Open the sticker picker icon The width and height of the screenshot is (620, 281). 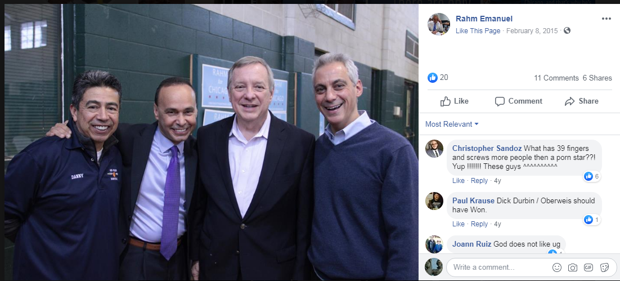[x=604, y=267]
